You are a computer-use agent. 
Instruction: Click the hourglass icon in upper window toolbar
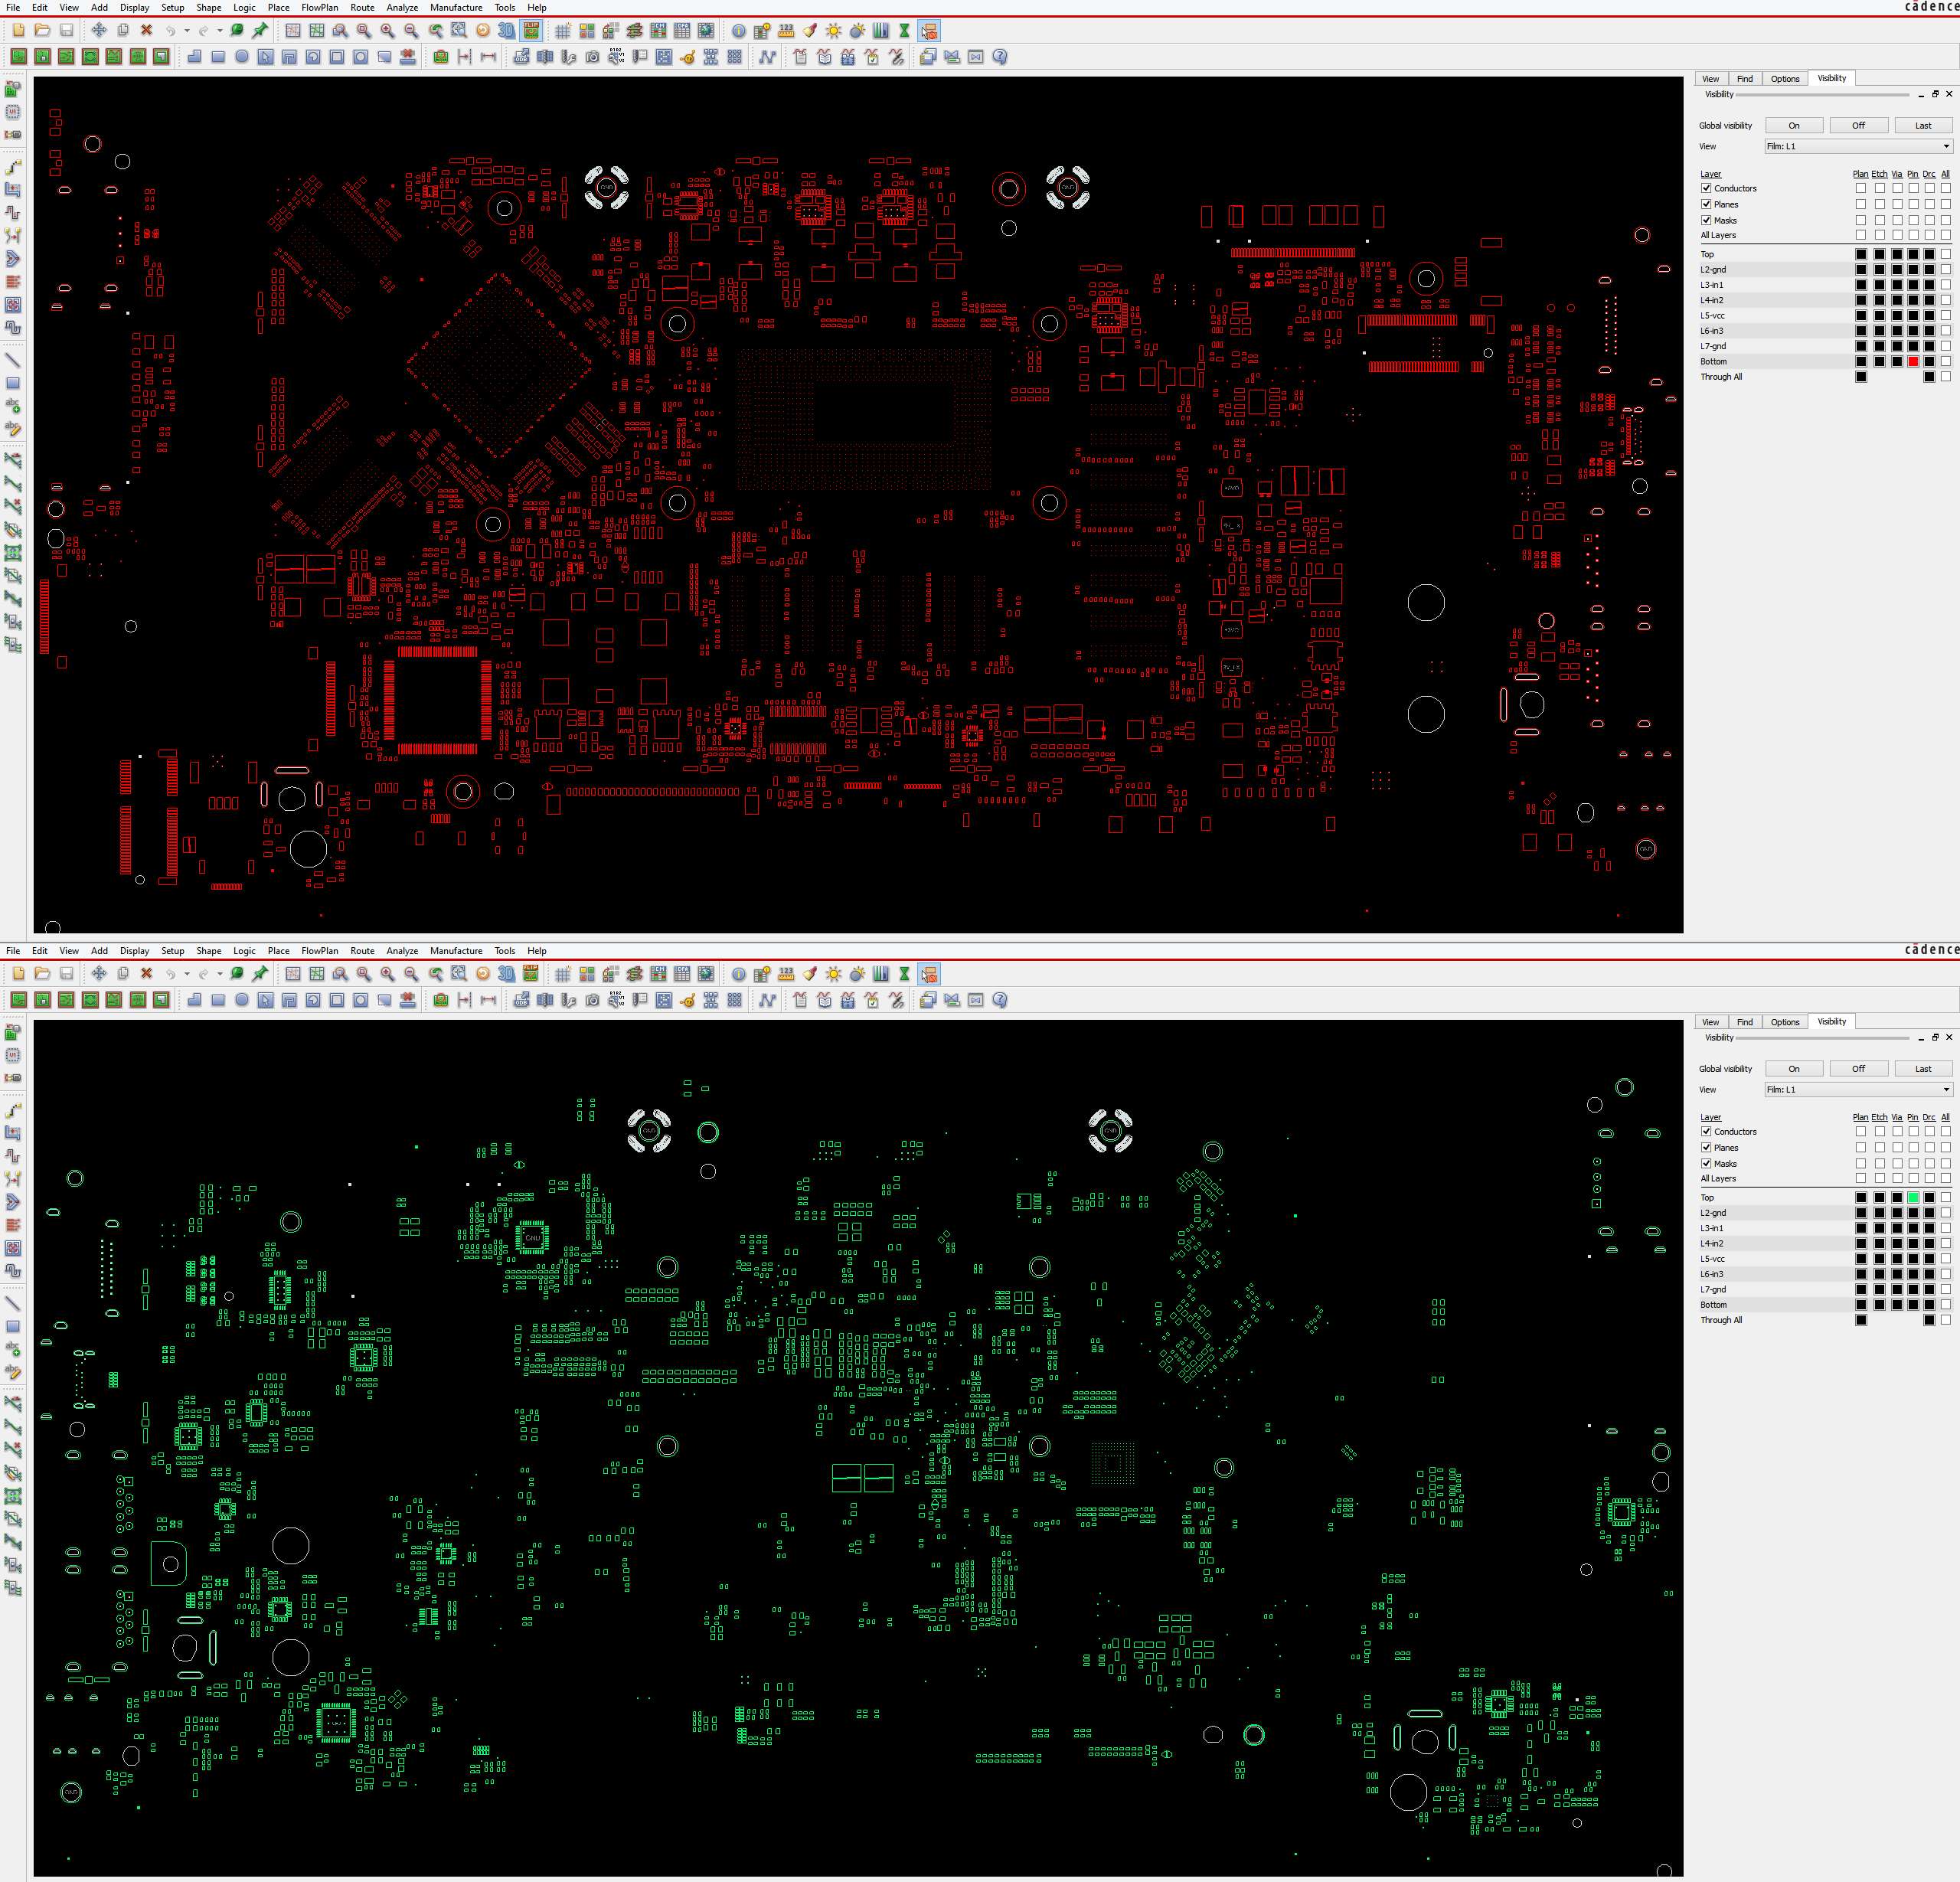(x=904, y=31)
